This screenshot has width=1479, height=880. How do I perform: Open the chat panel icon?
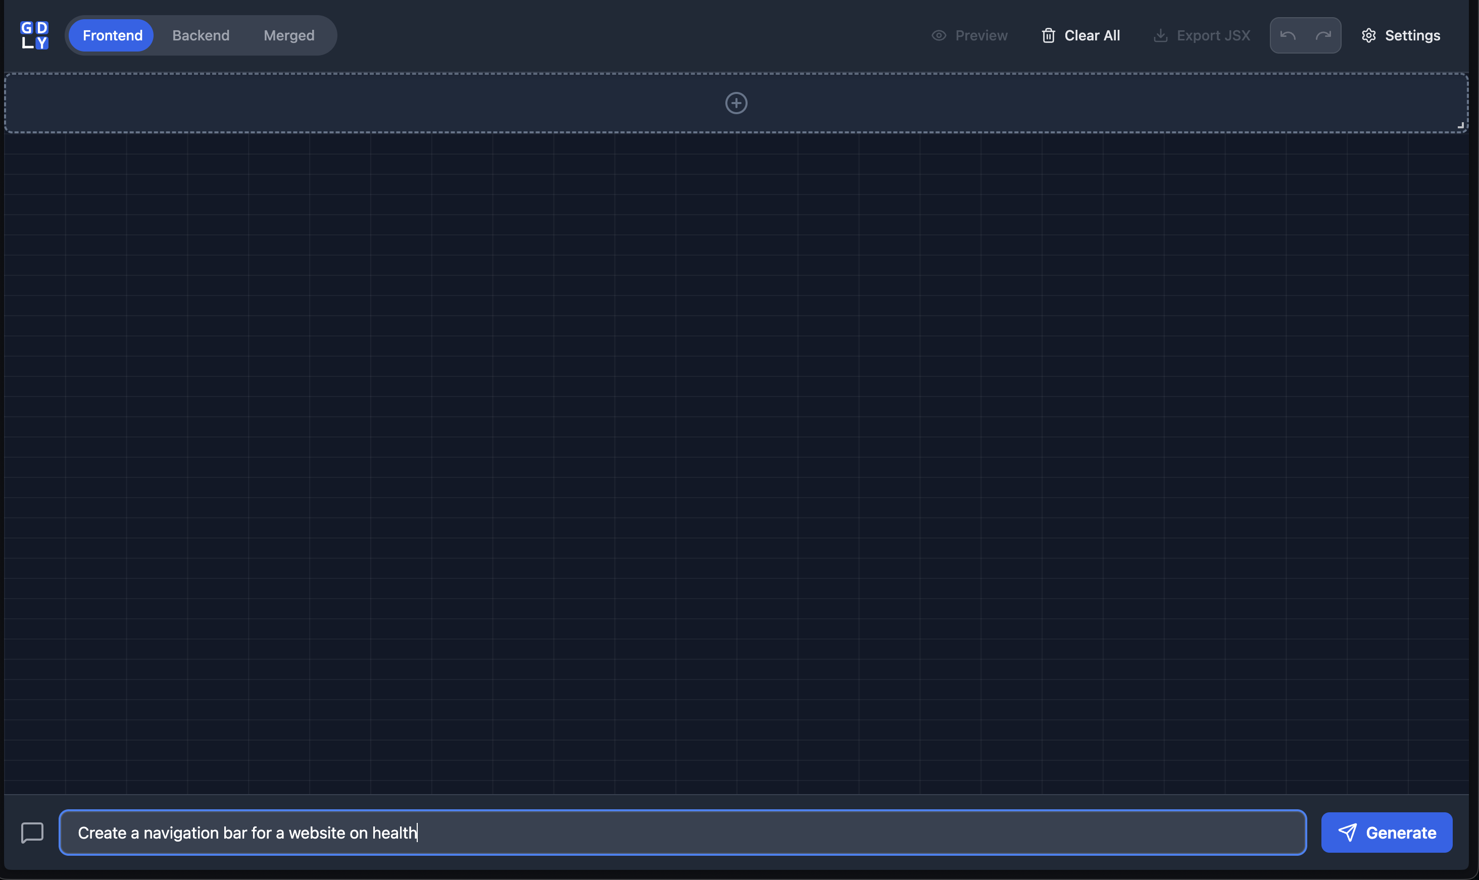pos(32,832)
